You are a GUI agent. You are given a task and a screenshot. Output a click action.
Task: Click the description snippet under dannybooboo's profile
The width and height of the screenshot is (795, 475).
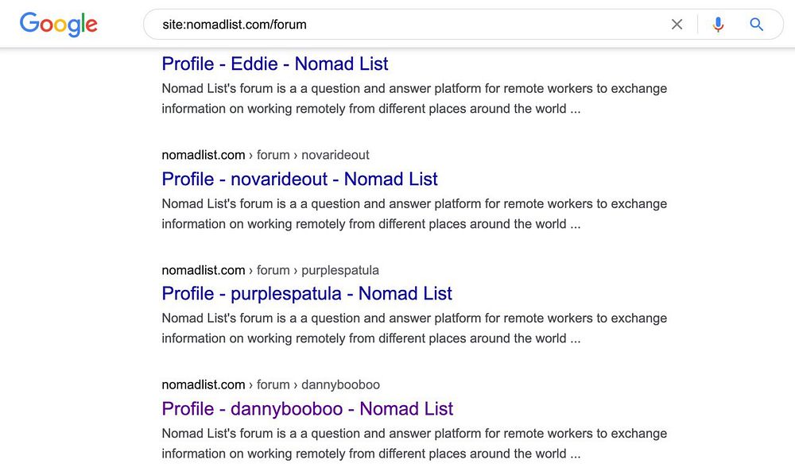point(413,443)
